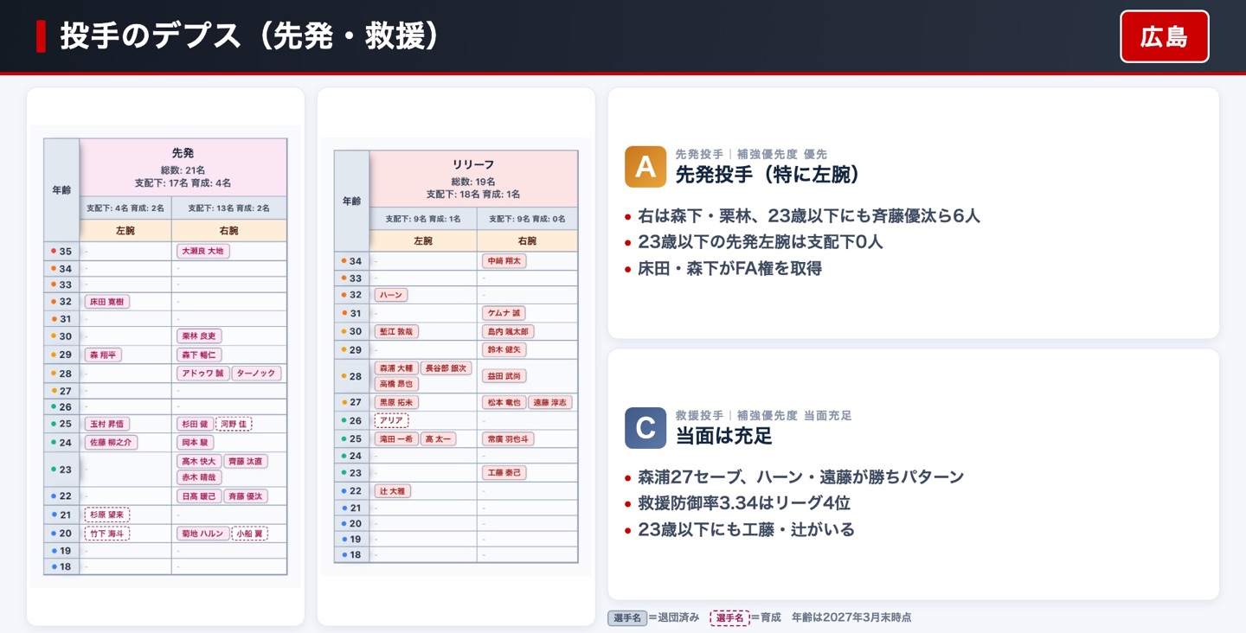Select the 長谷部 銀次 reliever chip
1246x633 pixels.
click(x=446, y=368)
